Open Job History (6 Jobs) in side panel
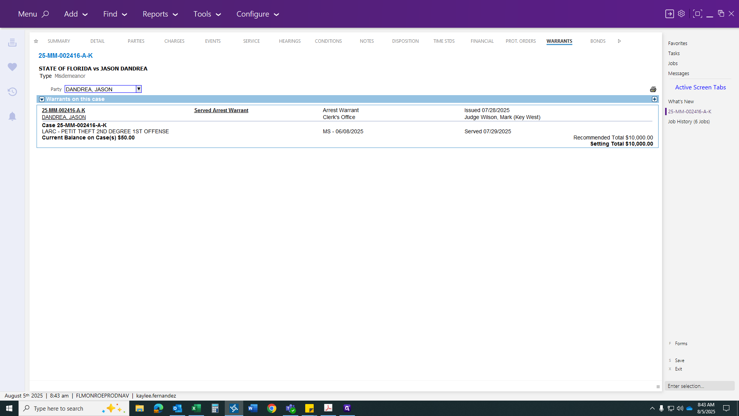Viewport: 739px width, 416px height. point(689,121)
